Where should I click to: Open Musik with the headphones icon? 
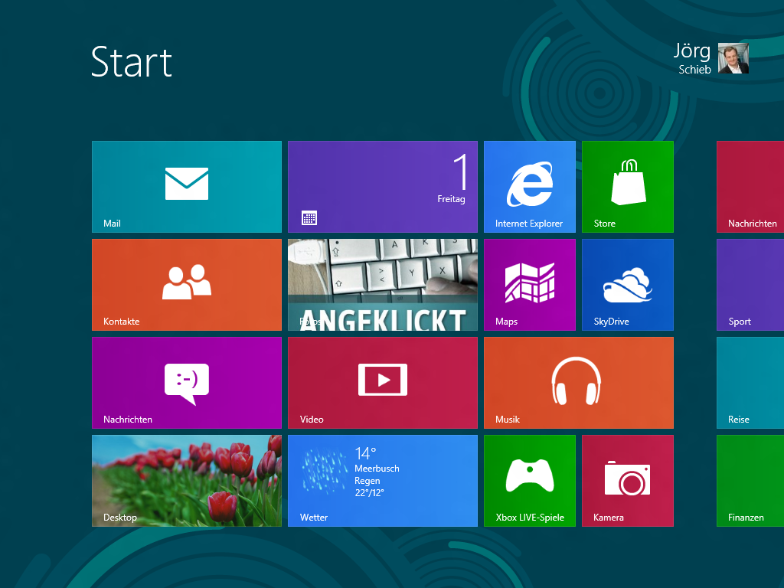[576, 381]
